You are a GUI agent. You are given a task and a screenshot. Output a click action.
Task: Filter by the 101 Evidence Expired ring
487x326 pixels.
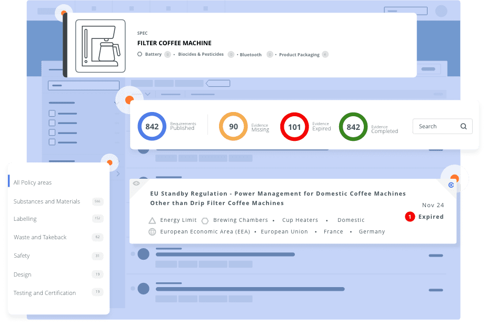(294, 127)
